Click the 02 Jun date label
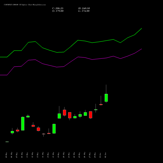The image size is (163, 163). click(x=105, y=155)
